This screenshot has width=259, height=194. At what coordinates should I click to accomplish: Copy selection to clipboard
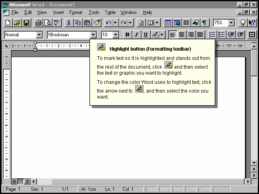78,22
